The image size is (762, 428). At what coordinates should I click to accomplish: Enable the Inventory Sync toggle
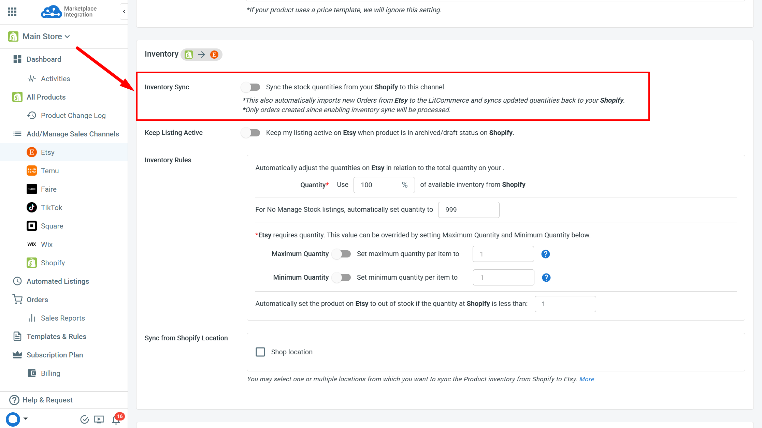(x=250, y=87)
